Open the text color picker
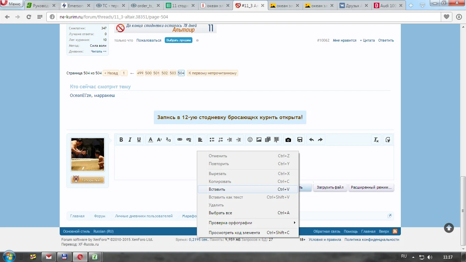 tap(150, 140)
